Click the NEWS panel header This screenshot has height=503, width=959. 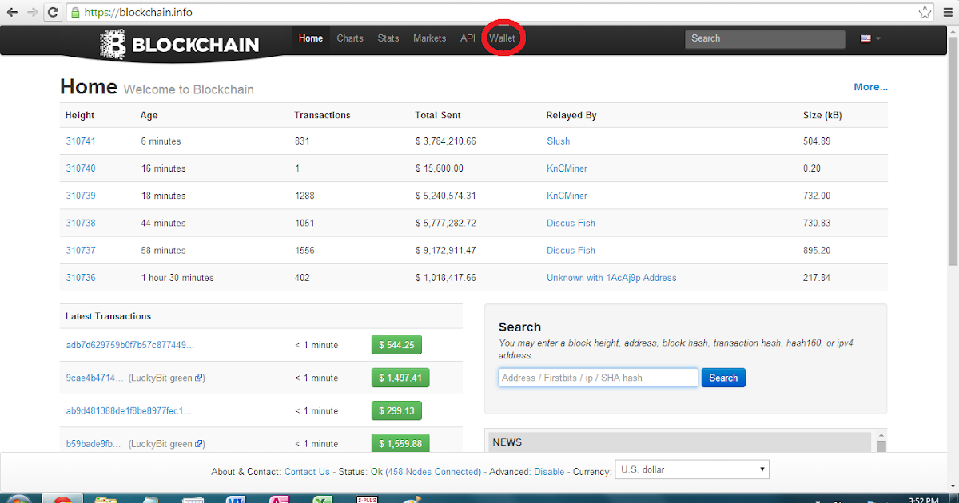(678, 442)
